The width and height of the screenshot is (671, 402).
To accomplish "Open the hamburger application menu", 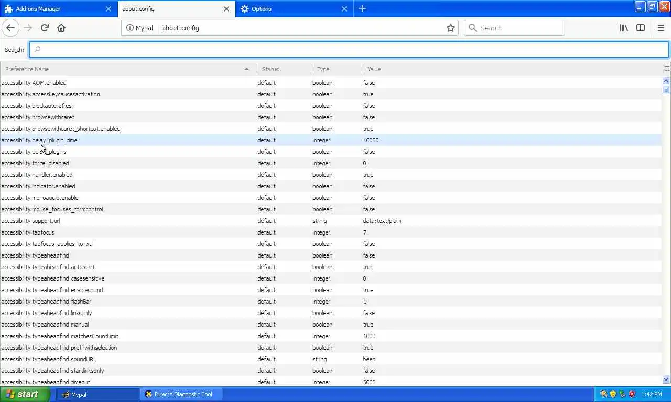I will [x=661, y=28].
